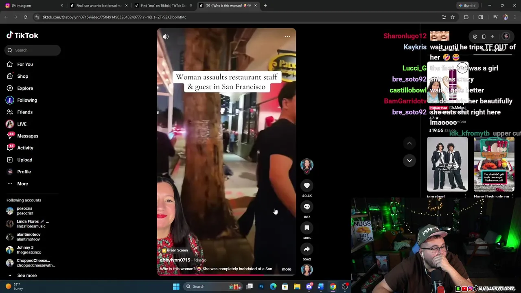Reload the current page
521x293 pixels.
click(25, 17)
